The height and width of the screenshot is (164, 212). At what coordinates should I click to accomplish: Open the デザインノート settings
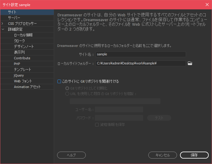[x=27, y=47]
